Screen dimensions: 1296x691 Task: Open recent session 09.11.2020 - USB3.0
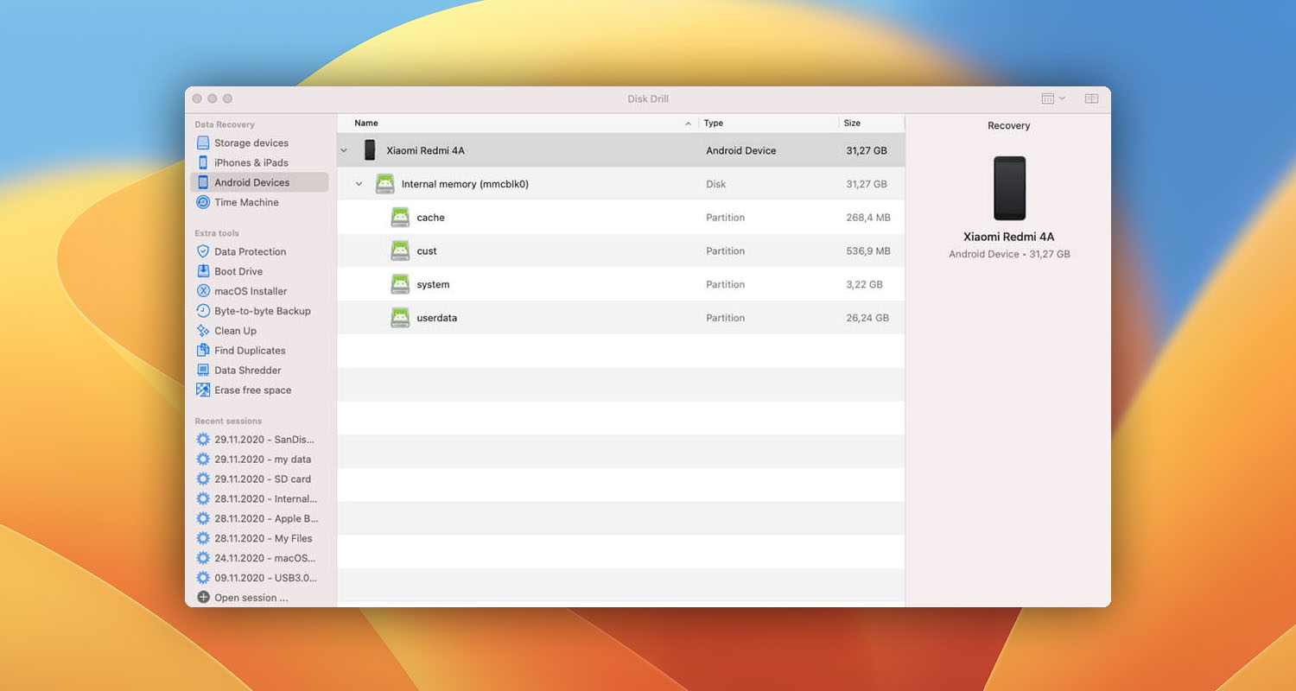click(266, 578)
